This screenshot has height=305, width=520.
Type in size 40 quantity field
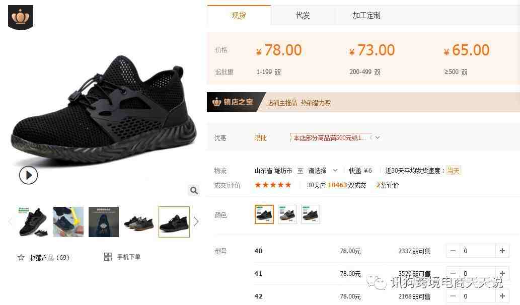478,251
